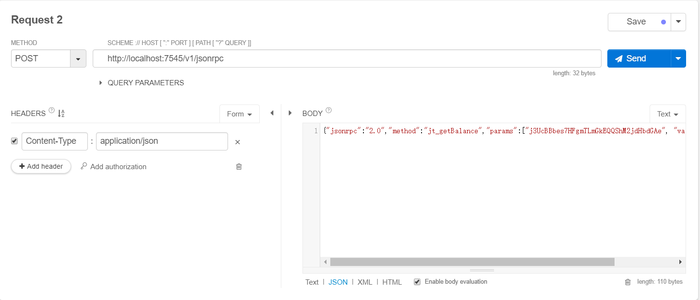Save the request
The height and width of the screenshot is (300, 700).
tap(639, 22)
